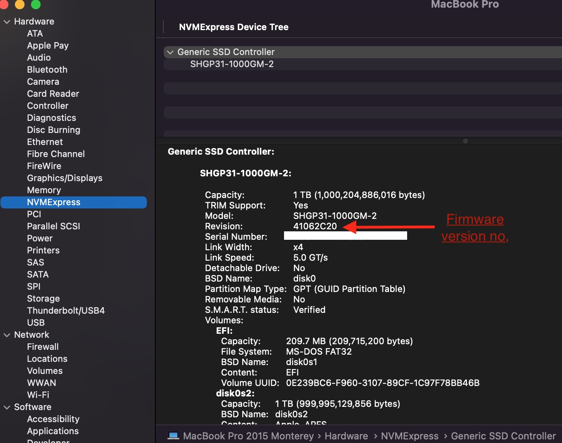Click the NVMExpress Device Tree column header
Image resolution: width=562 pixels, height=443 pixels.
pos(234,27)
